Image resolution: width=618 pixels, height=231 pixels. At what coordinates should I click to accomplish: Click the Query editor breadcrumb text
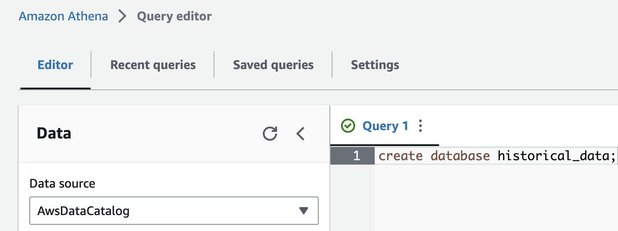tap(174, 17)
